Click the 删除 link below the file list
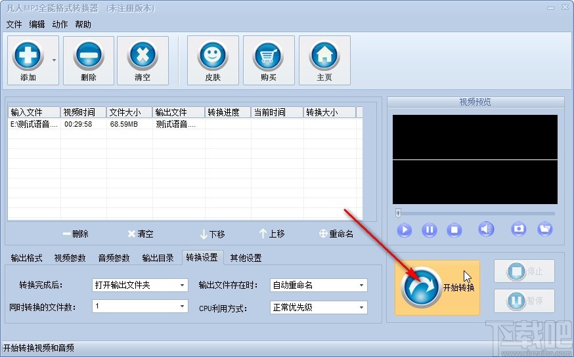574x357 pixels. 76,234
